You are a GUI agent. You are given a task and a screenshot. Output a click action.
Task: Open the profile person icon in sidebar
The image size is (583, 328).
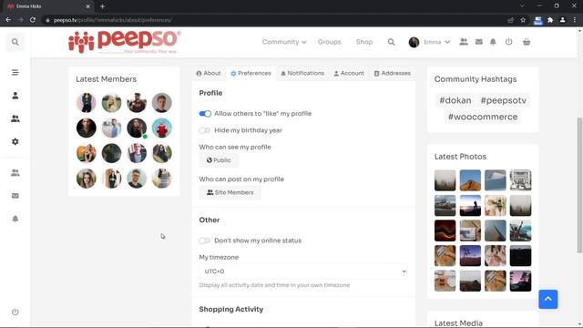pyautogui.click(x=15, y=96)
